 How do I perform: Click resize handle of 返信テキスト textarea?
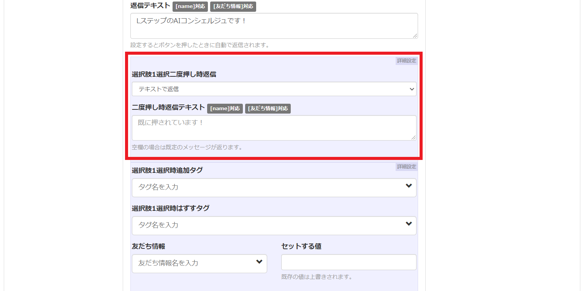pos(415,36)
